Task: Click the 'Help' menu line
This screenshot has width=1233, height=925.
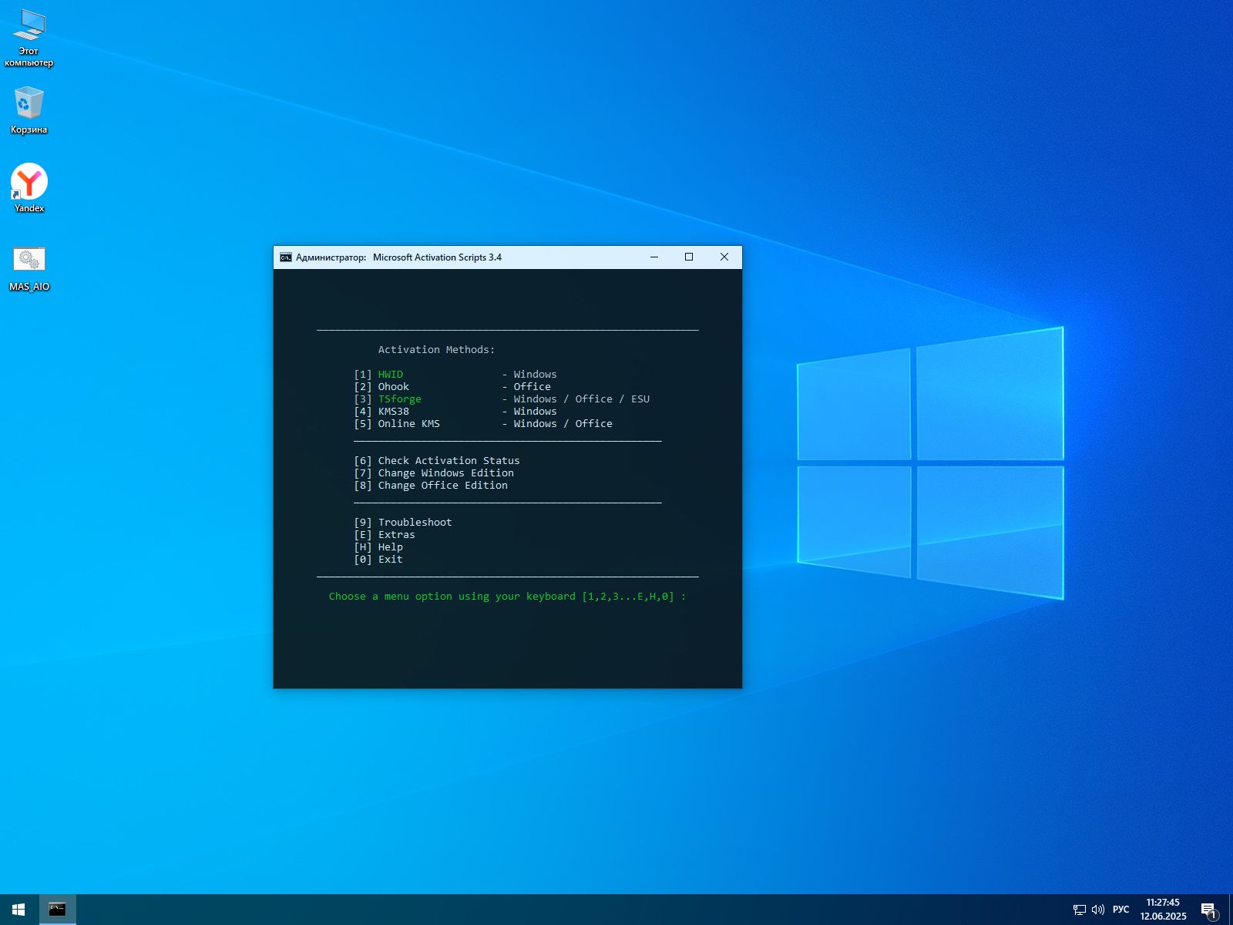Action: [378, 547]
